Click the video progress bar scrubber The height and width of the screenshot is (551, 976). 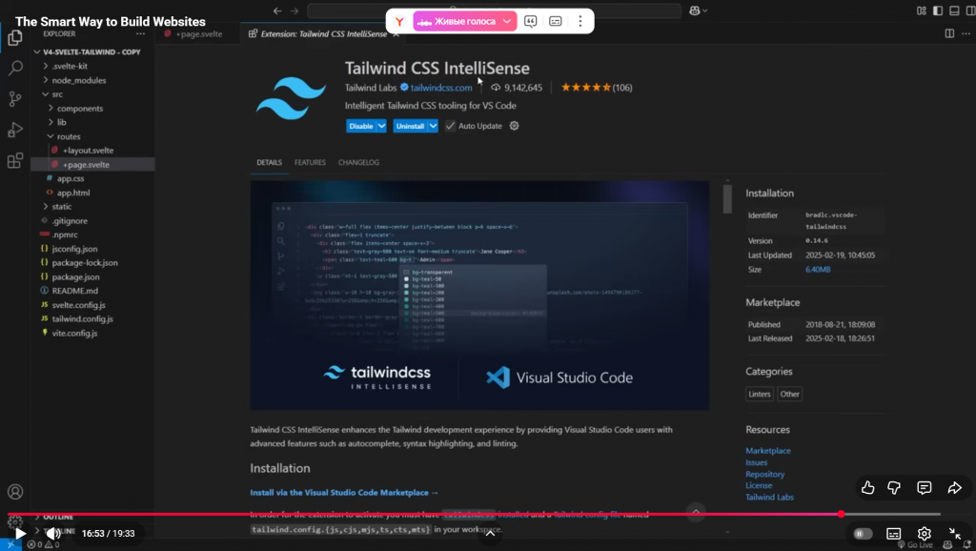pyautogui.click(x=841, y=514)
